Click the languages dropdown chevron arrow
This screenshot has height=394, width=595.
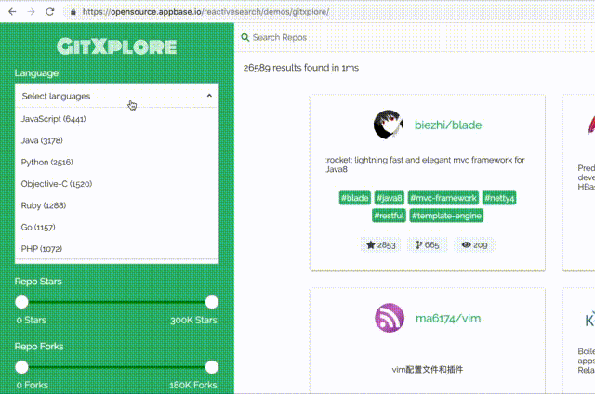tap(209, 96)
